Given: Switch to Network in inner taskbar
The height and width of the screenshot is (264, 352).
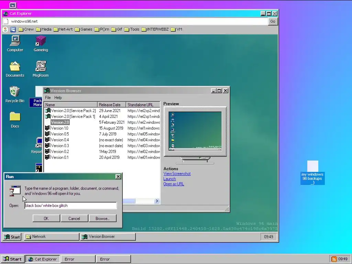Looking at the screenshot, I should 52,236.
